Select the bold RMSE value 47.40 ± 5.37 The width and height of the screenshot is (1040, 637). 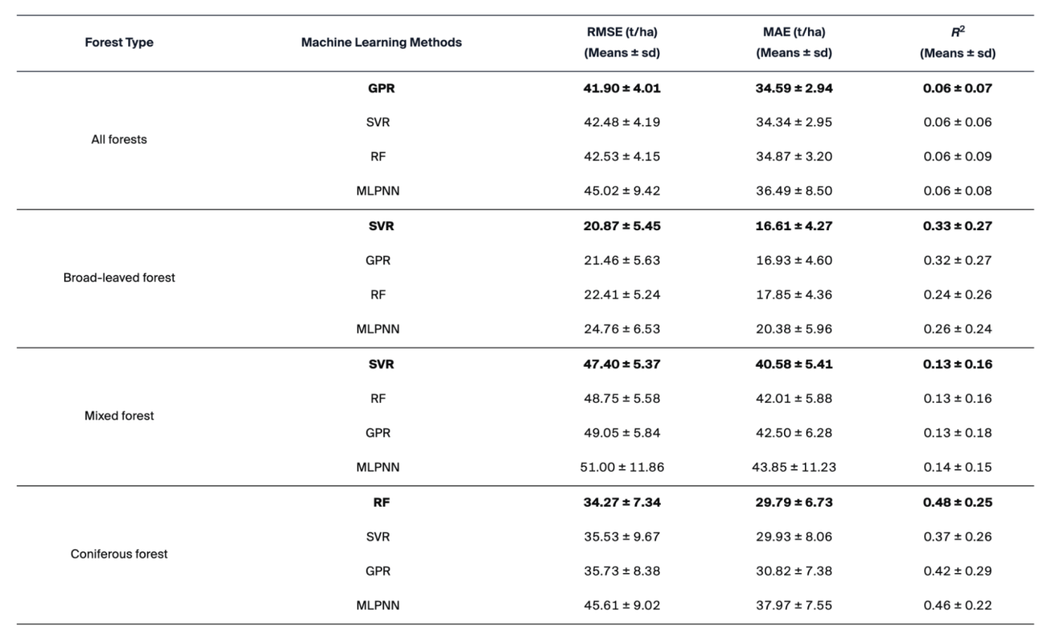[x=622, y=364]
